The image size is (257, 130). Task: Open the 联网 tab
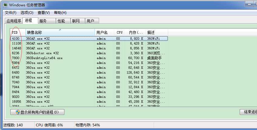(x=78, y=21)
